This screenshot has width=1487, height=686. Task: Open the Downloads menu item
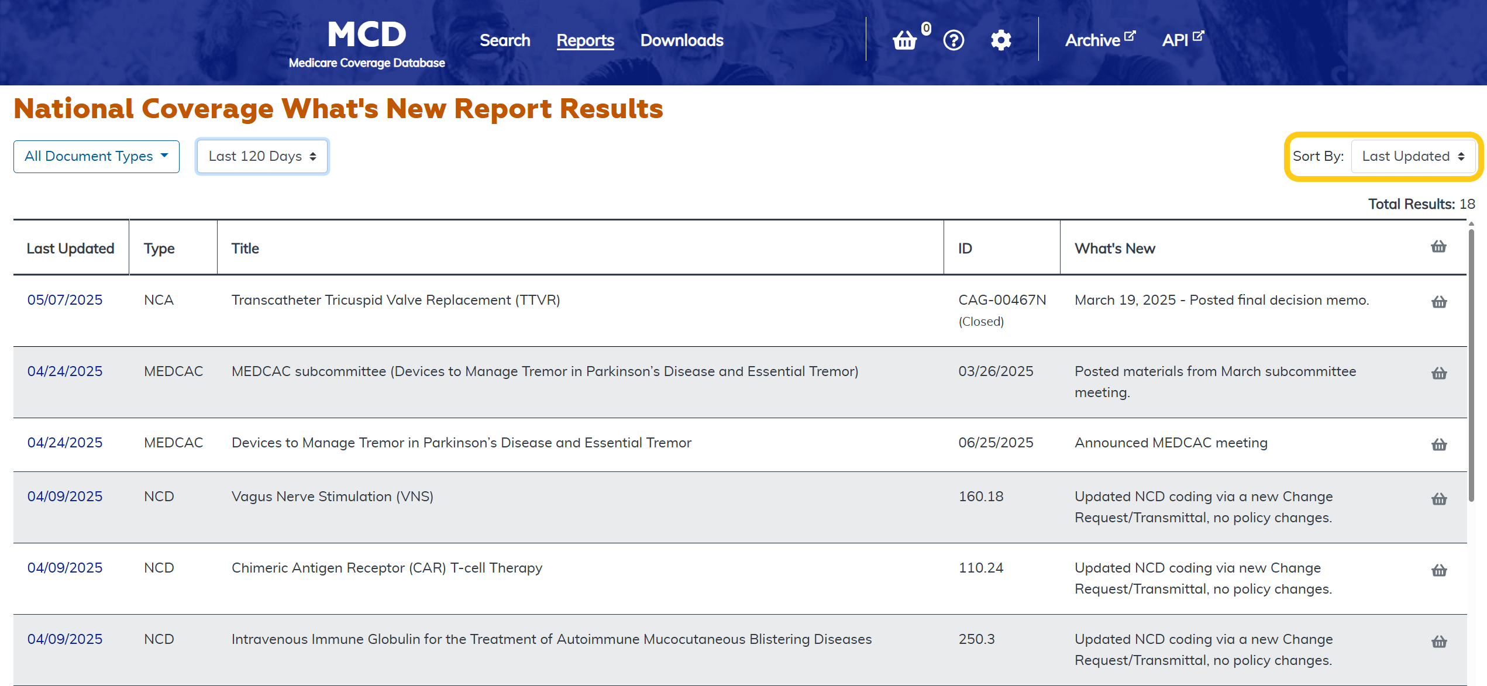681,40
